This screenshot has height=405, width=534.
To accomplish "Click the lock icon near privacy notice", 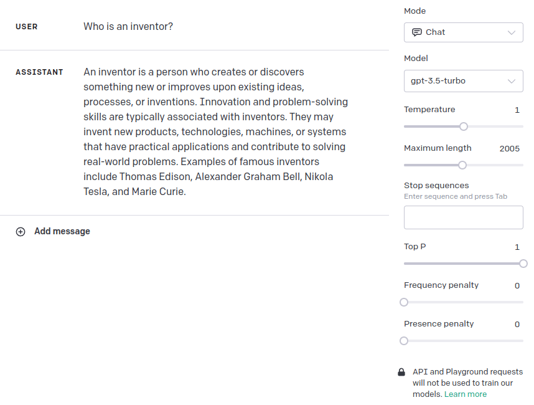I will (x=401, y=372).
